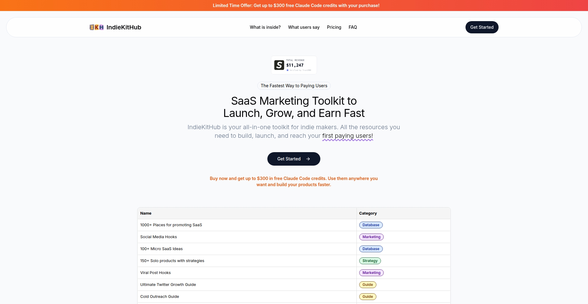Jump to the FAQ section

point(352,27)
